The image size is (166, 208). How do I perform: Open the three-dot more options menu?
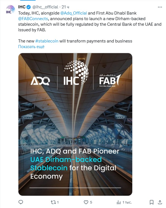click(160, 7)
